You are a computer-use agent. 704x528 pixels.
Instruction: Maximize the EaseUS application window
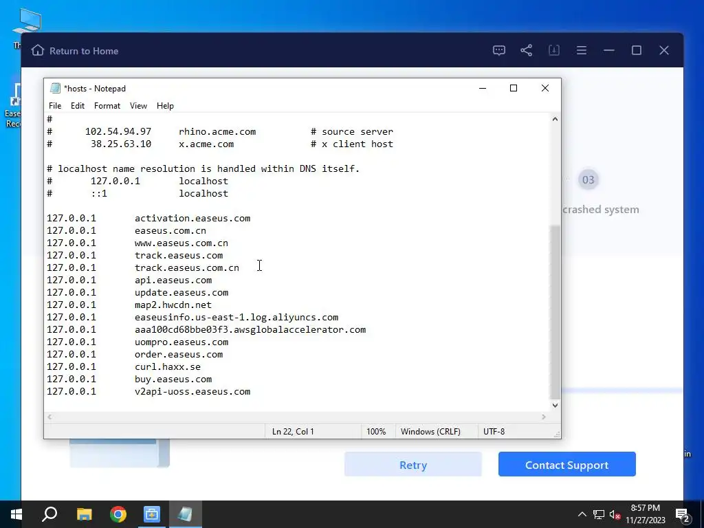click(636, 50)
